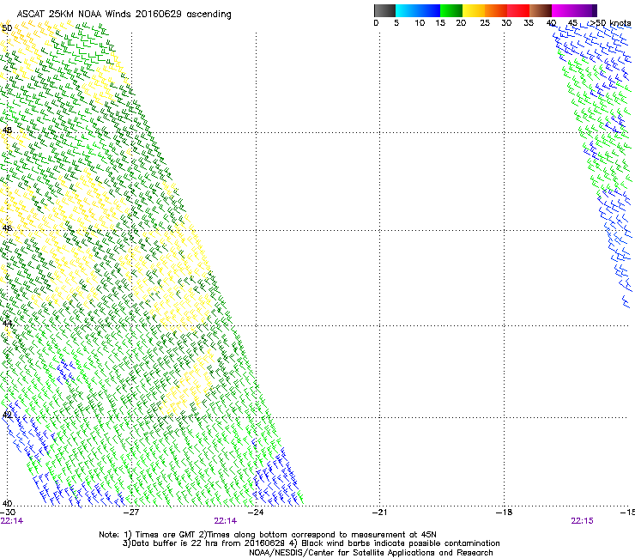The width and height of the screenshot is (635, 558).
Task: Click the purple '22:14' time below longitude -30
Action: [x=12, y=521]
